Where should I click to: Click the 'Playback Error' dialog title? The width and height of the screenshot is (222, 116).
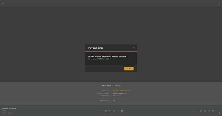coord(96,48)
